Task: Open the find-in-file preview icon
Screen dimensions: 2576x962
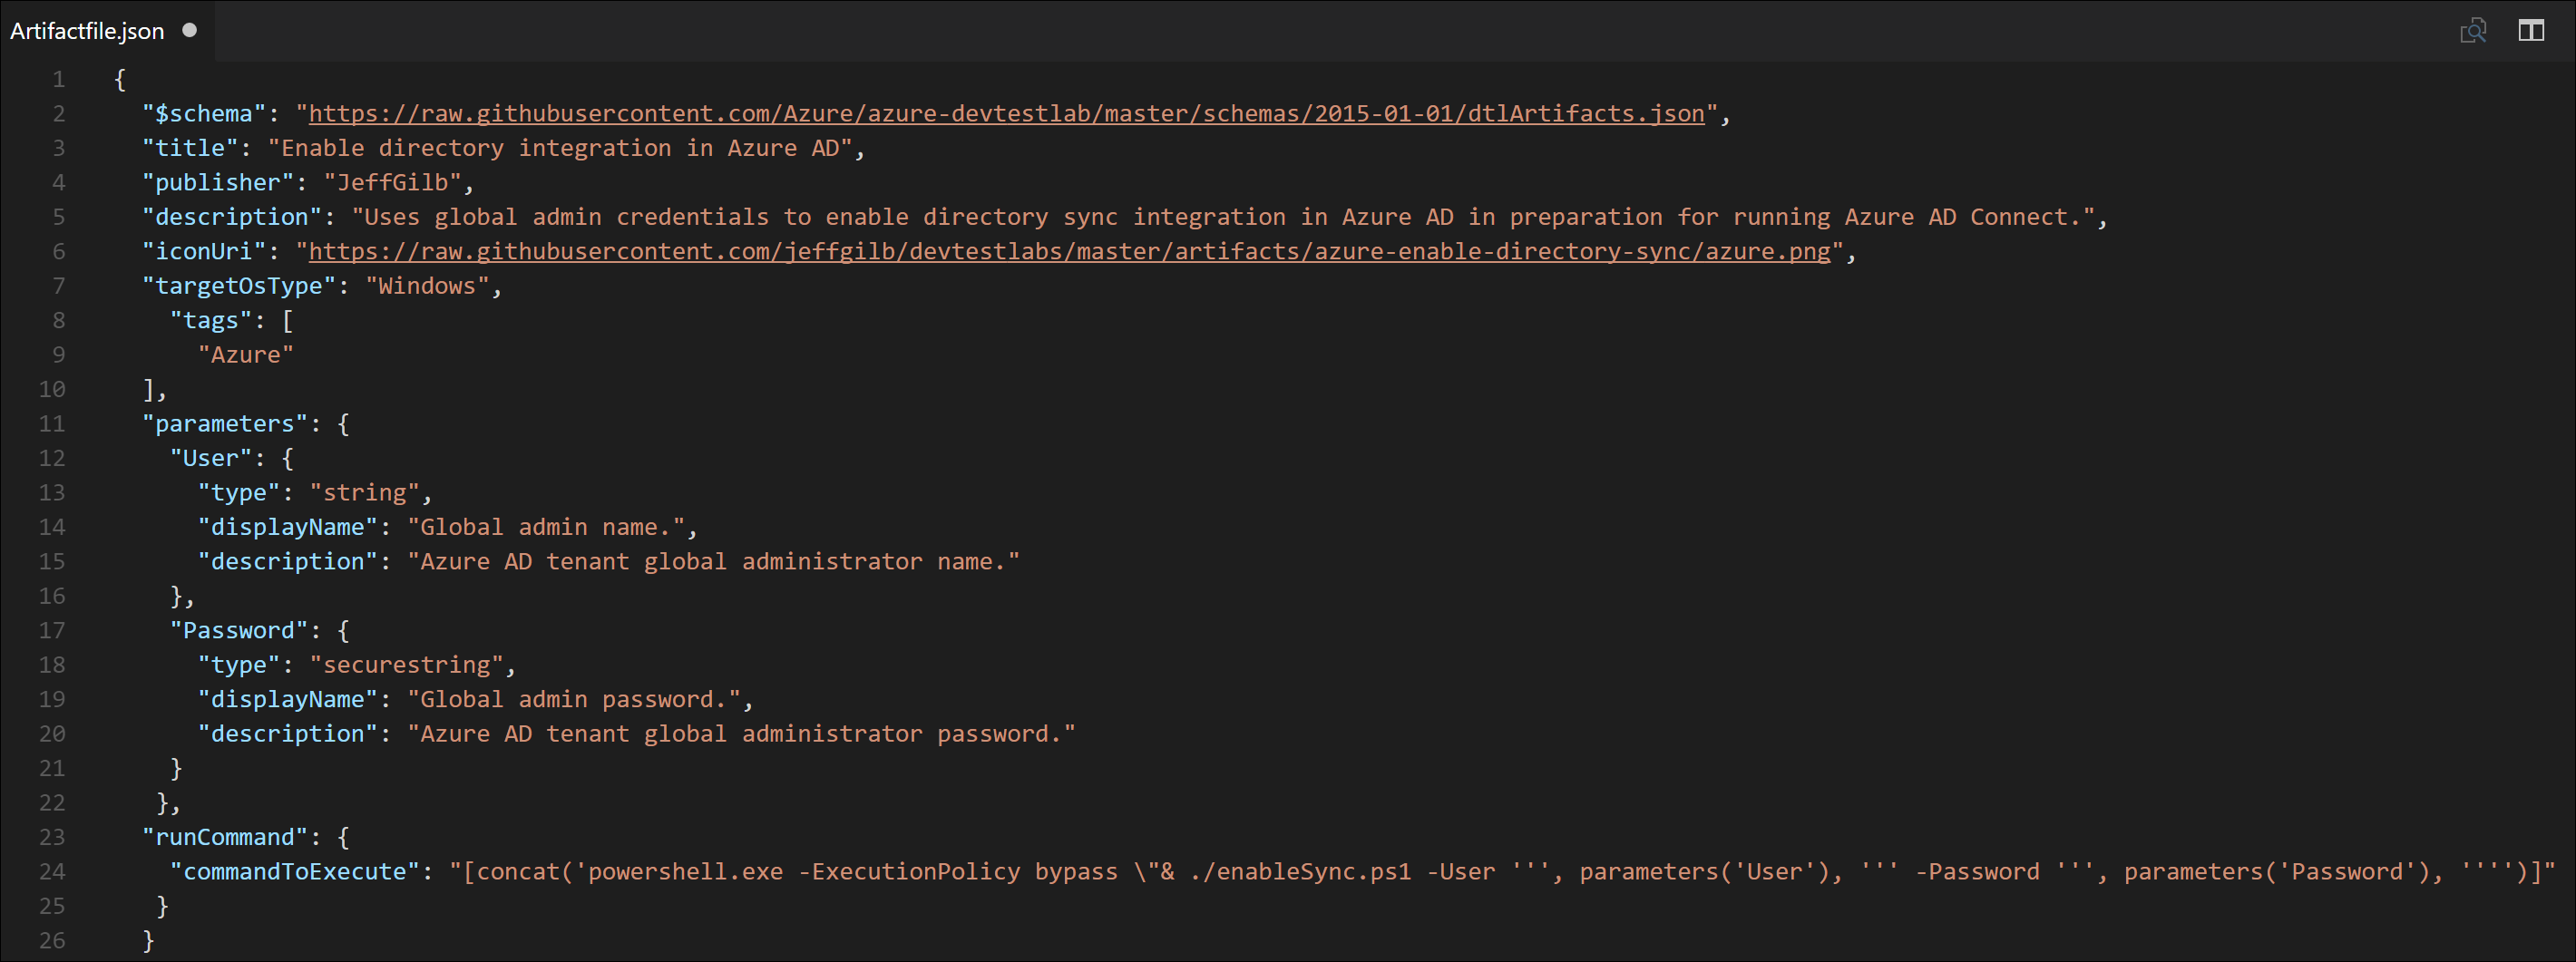Action: point(2473,31)
